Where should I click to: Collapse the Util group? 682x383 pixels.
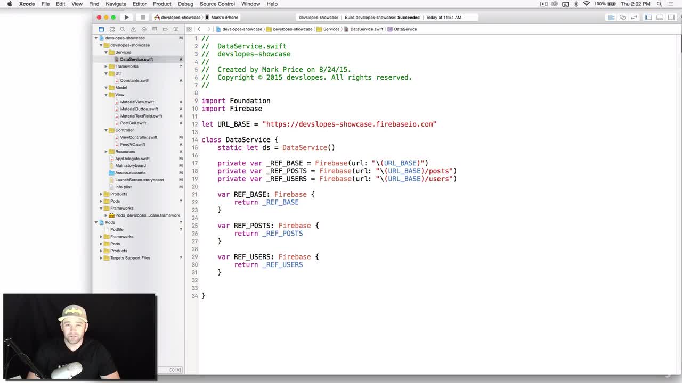(106, 73)
